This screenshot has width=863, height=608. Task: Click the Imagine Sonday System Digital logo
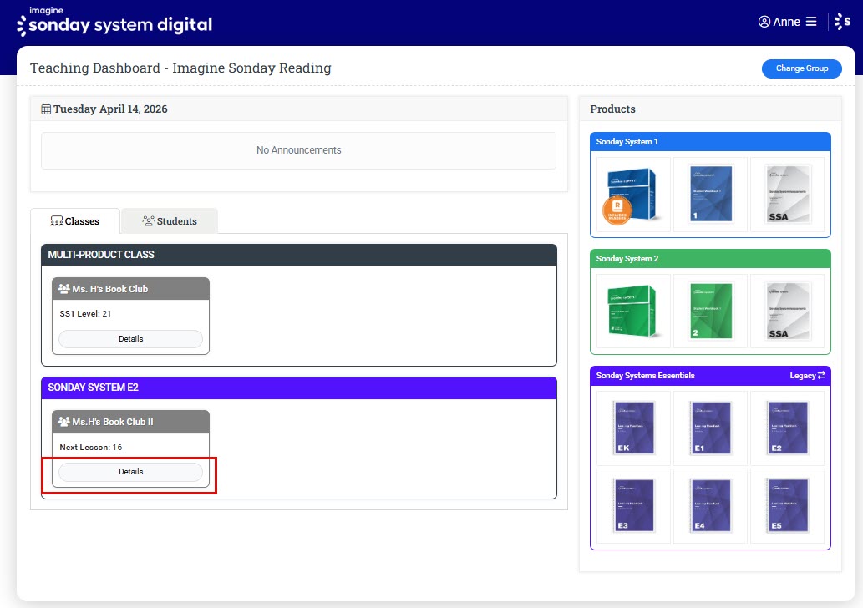[x=114, y=22]
